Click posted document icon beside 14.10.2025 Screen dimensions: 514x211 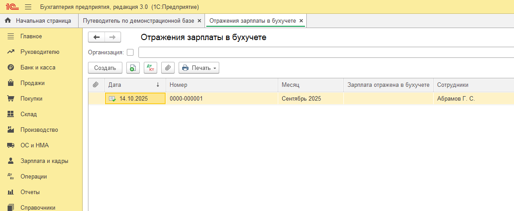click(x=112, y=99)
